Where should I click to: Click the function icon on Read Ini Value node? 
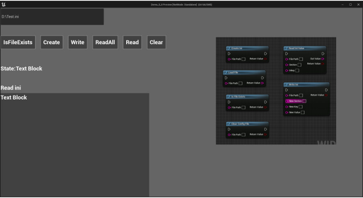(286, 48)
